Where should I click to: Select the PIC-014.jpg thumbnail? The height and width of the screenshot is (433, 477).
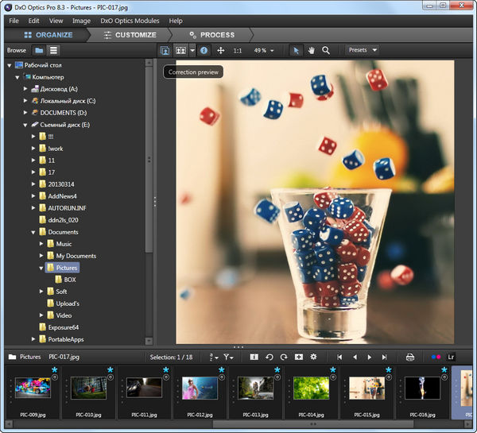click(x=312, y=388)
